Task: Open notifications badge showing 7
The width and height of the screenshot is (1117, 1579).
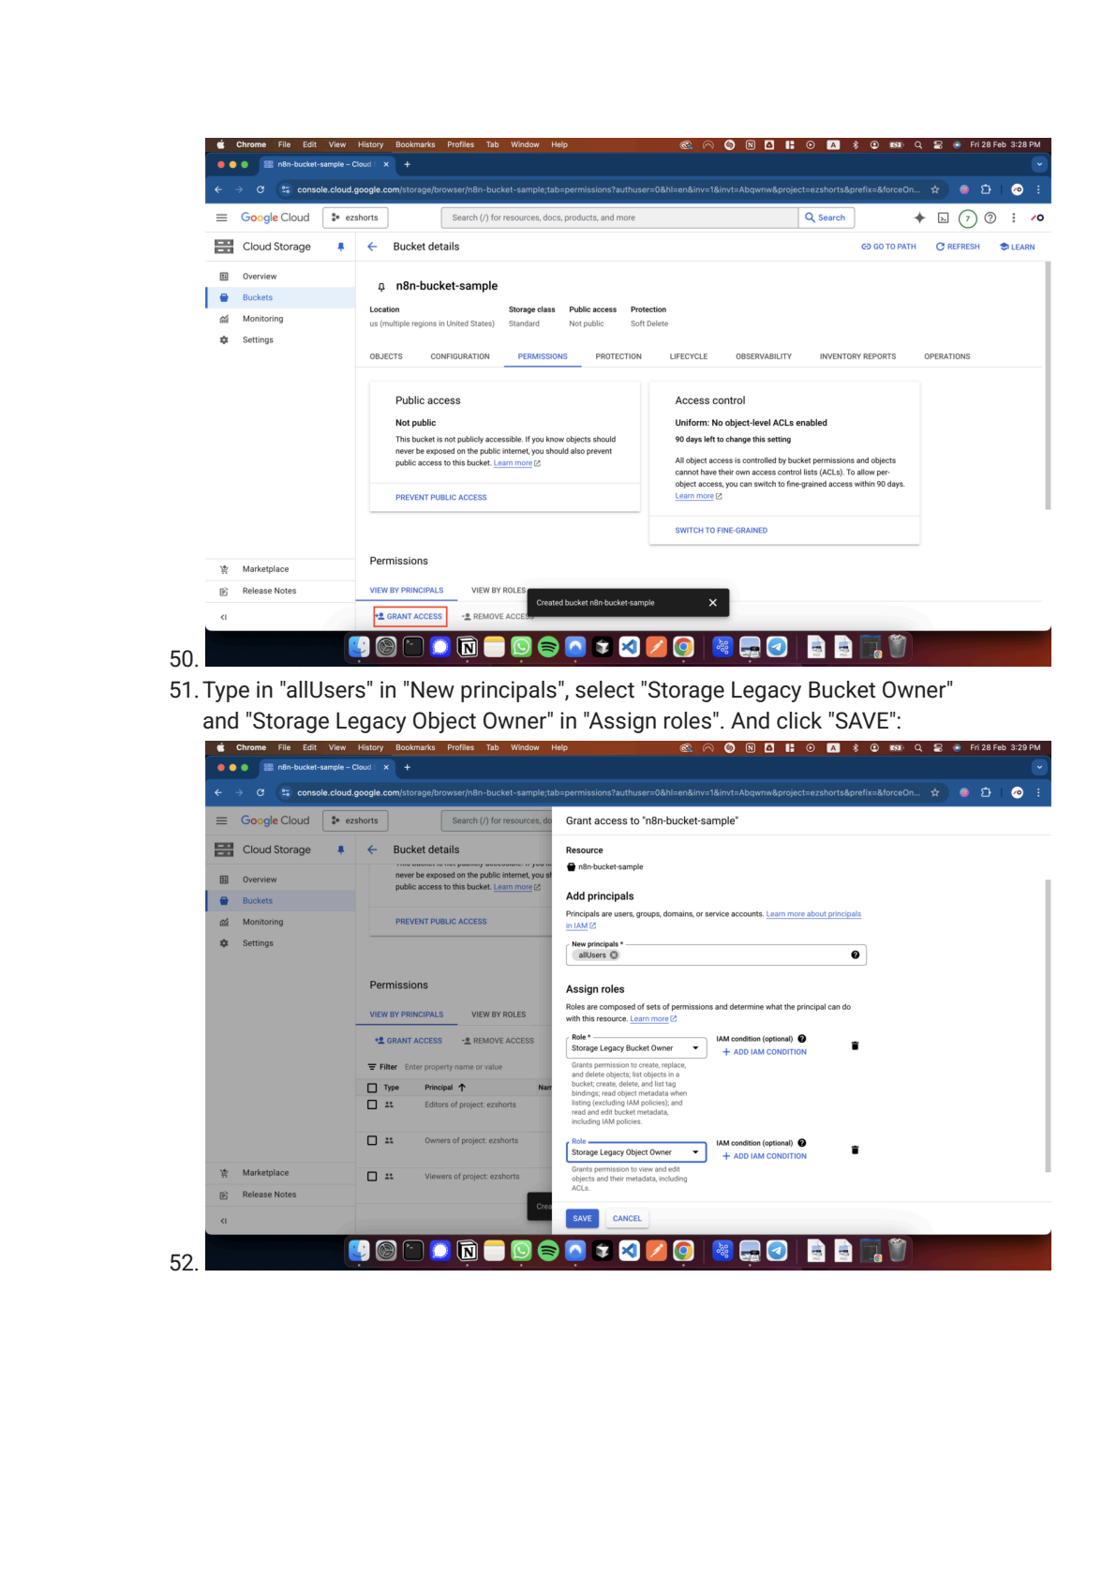Action: pyautogui.click(x=967, y=218)
